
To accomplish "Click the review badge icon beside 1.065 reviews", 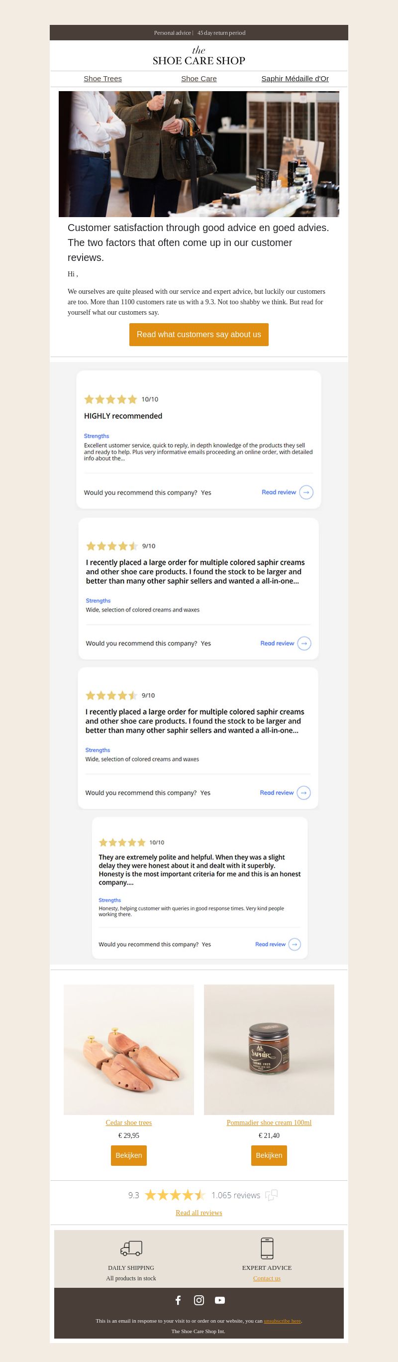I will [x=272, y=1195].
